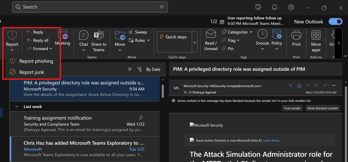The image size is (348, 162).
Task: Open More apps add-ins
Action: (316, 41)
